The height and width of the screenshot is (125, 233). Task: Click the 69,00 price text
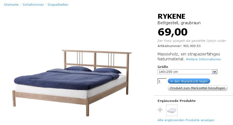coord(173,32)
